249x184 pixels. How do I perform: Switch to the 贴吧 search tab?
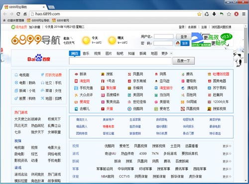tap(120, 54)
